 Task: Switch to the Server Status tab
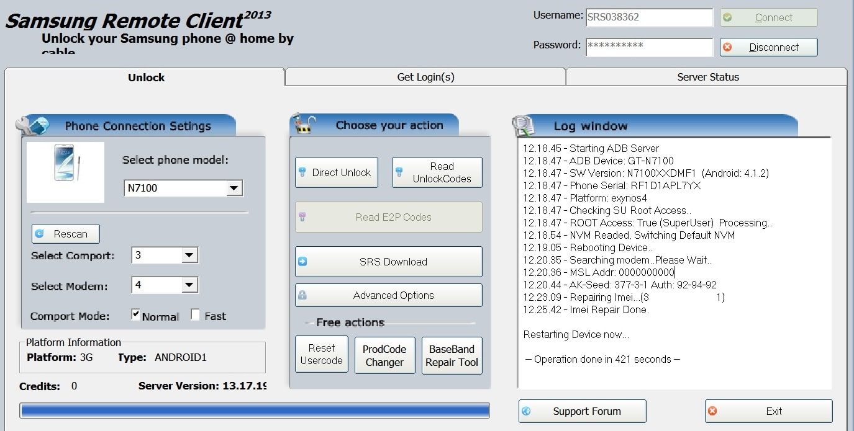707,77
